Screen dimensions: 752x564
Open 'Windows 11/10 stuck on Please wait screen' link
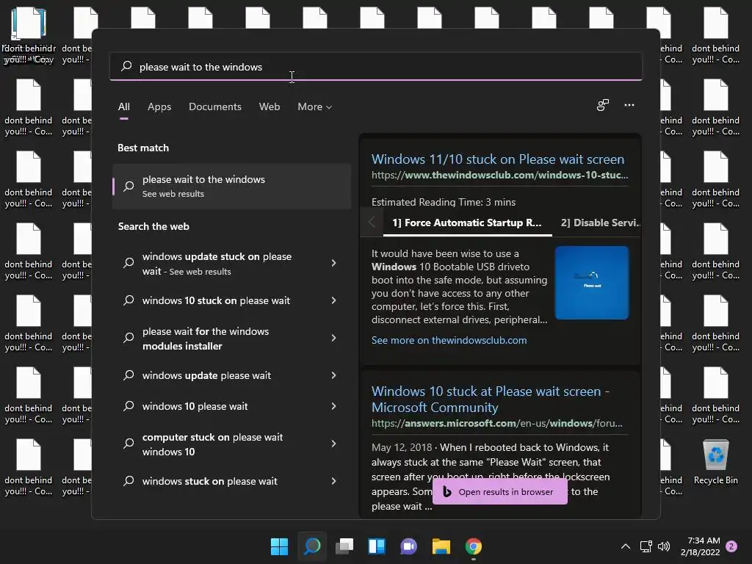tap(498, 159)
